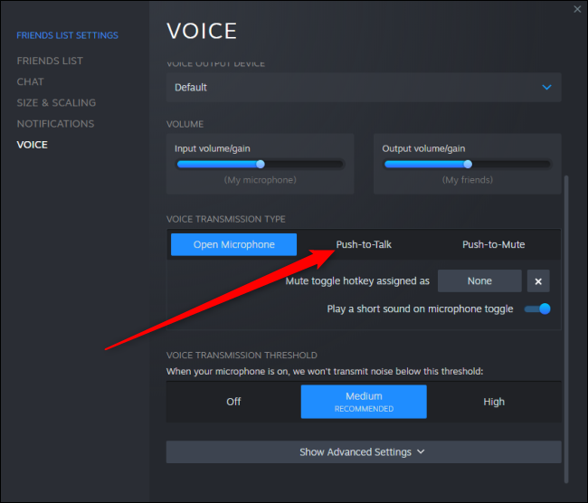This screenshot has height=503, width=588.
Task: Open the Friends List settings tab
Action: point(50,61)
